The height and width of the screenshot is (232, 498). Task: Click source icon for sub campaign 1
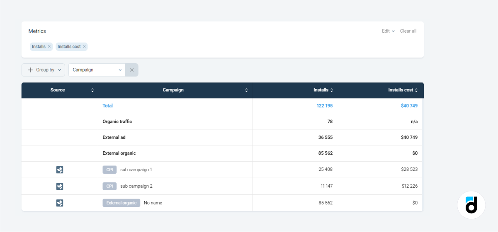pyautogui.click(x=60, y=170)
